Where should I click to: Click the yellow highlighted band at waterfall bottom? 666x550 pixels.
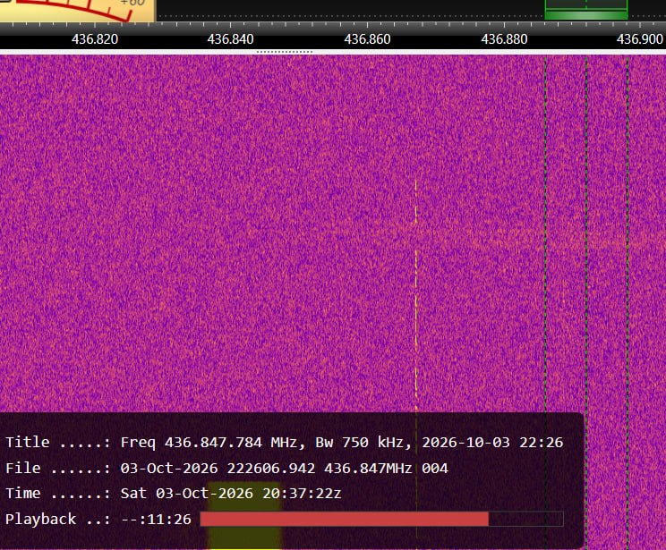(x=244, y=515)
